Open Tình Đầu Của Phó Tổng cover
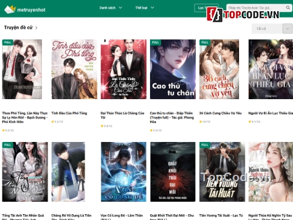 pyautogui.click(x=74, y=69)
